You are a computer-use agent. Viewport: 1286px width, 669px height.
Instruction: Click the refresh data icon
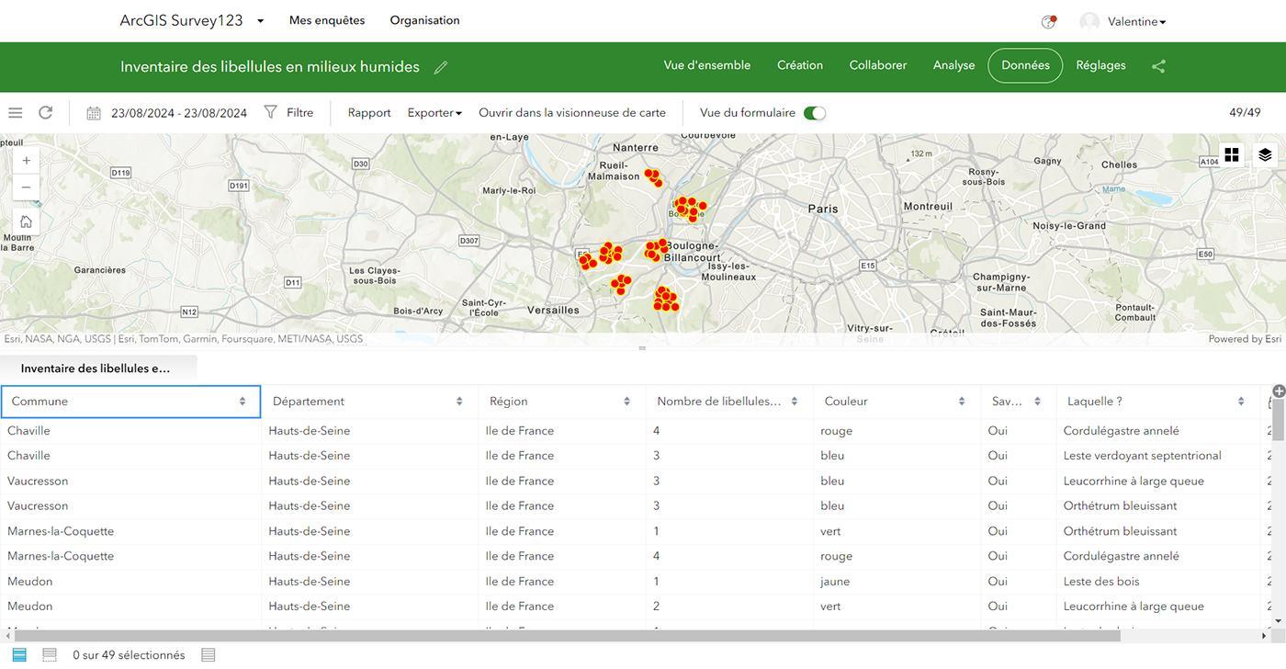coord(45,113)
